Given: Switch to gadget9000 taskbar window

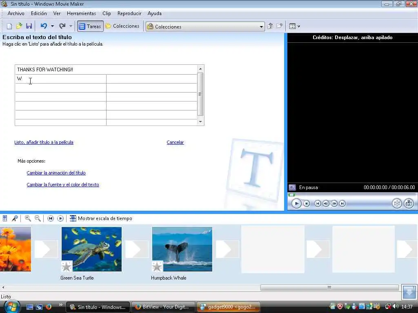Looking at the screenshot, I should [229, 307].
